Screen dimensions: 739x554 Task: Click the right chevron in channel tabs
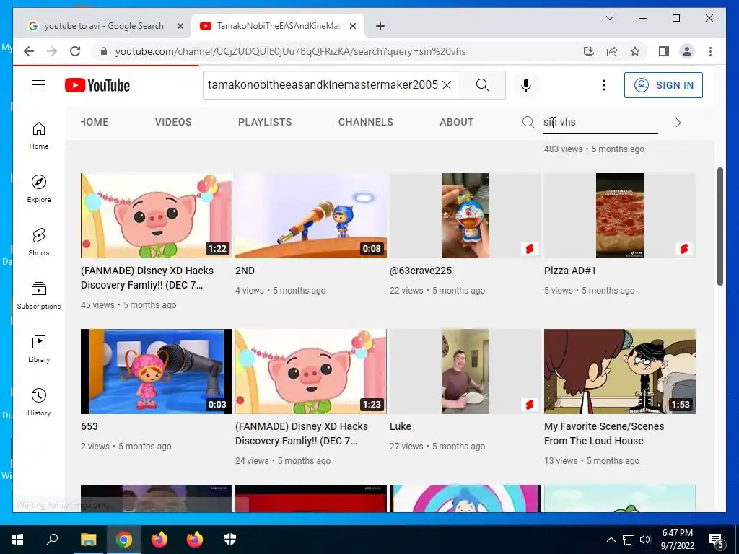(x=678, y=123)
